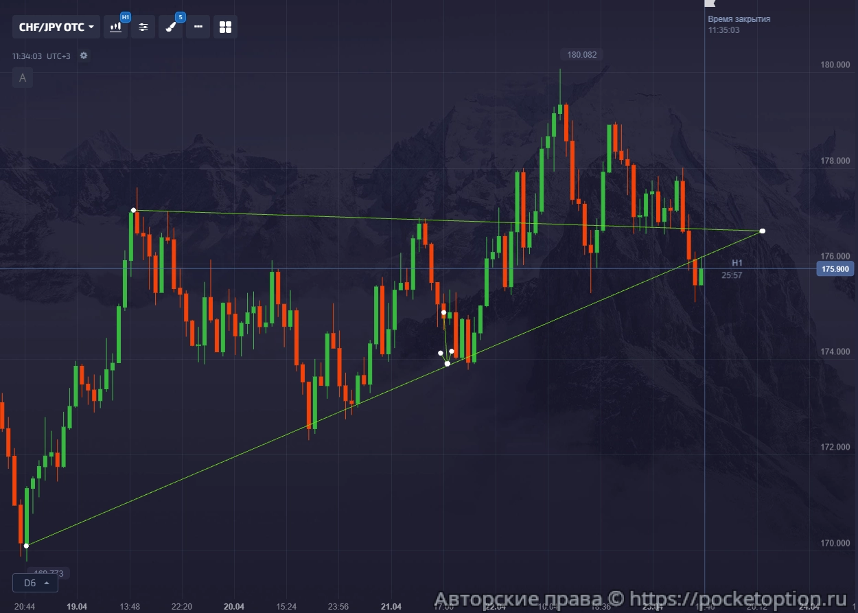Expand the D6 time range dropdown
This screenshot has width=858, height=613.
coord(36,583)
